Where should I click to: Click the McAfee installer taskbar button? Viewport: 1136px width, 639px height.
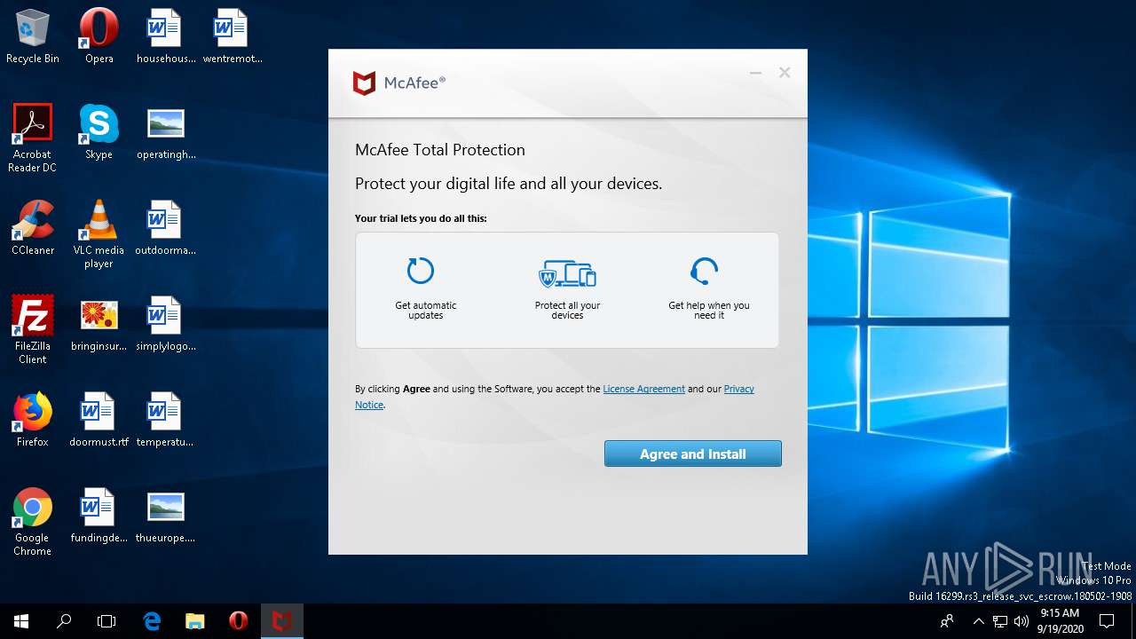pyautogui.click(x=282, y=621)
